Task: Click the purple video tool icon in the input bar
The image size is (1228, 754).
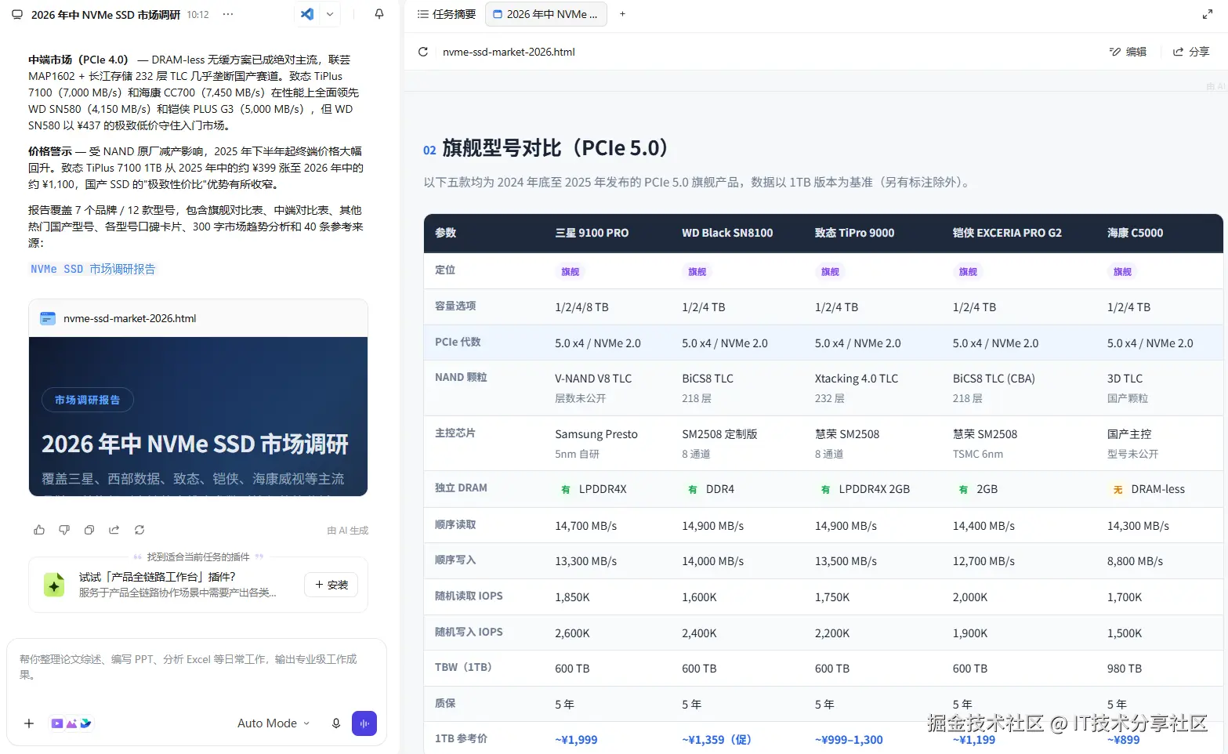Action: tap(57, 723)
